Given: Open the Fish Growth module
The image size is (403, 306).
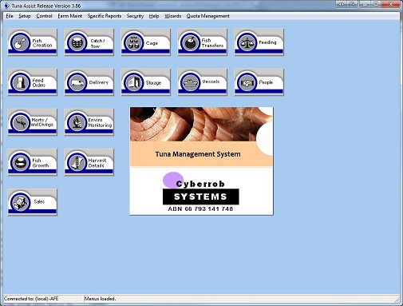Looking at the screenshot, I should point(33,162).
